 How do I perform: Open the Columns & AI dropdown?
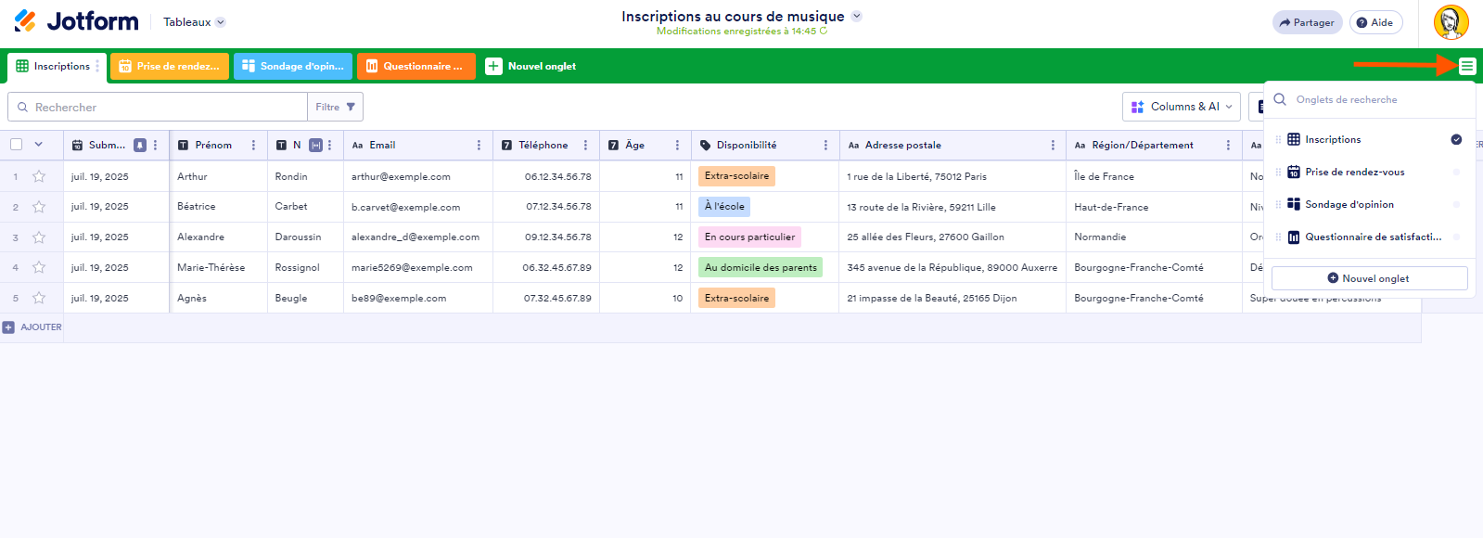pyautogui.click(x=1181, y=107)
